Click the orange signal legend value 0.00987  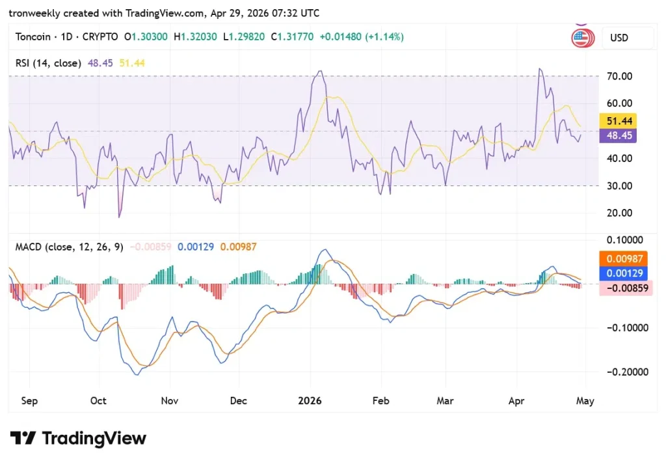[238, 247]
